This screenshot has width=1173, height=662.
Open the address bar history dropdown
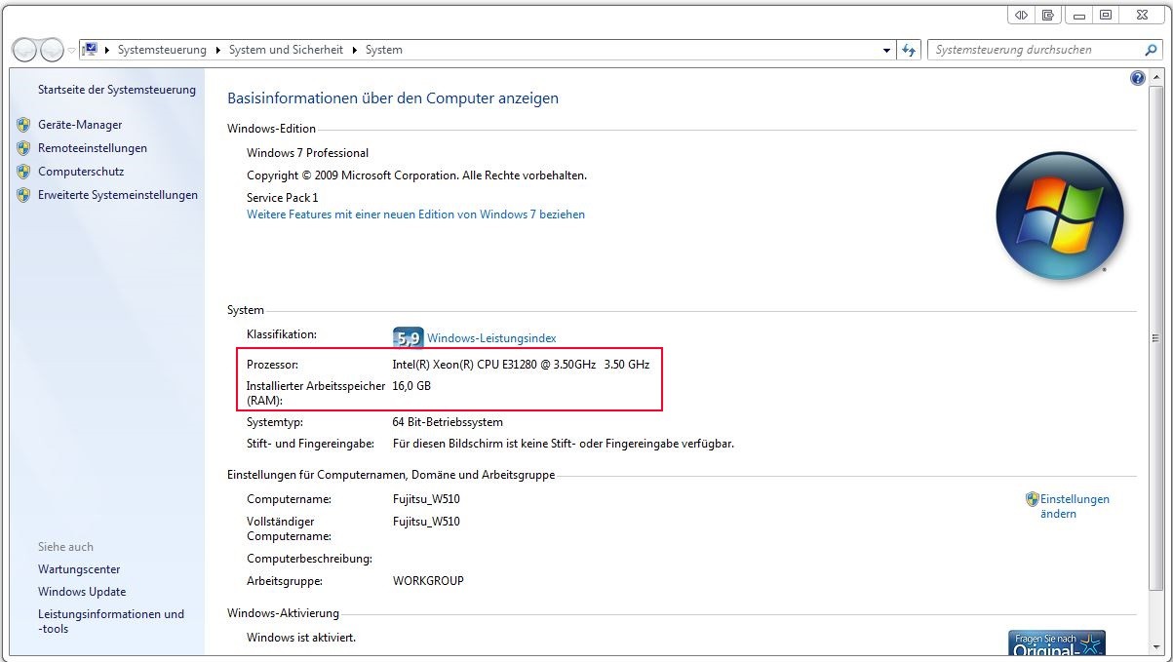pos(886,50)
